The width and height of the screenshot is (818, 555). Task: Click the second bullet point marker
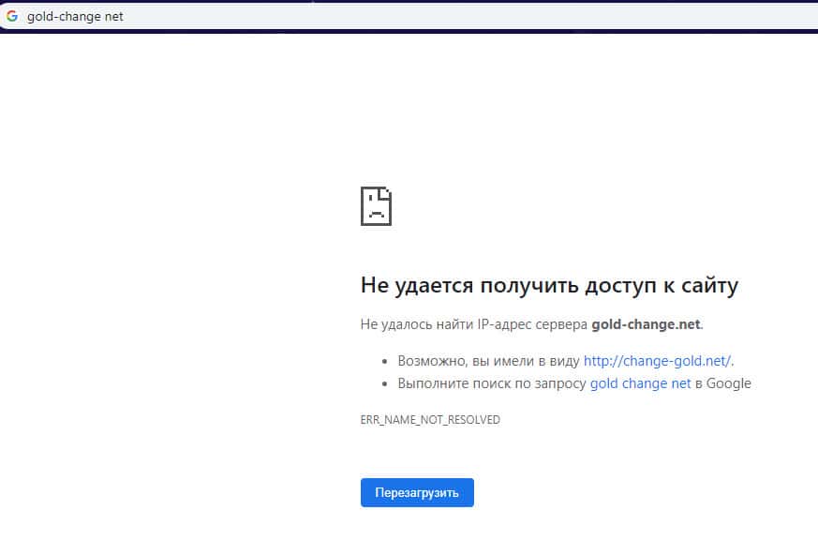pos(385,384)
